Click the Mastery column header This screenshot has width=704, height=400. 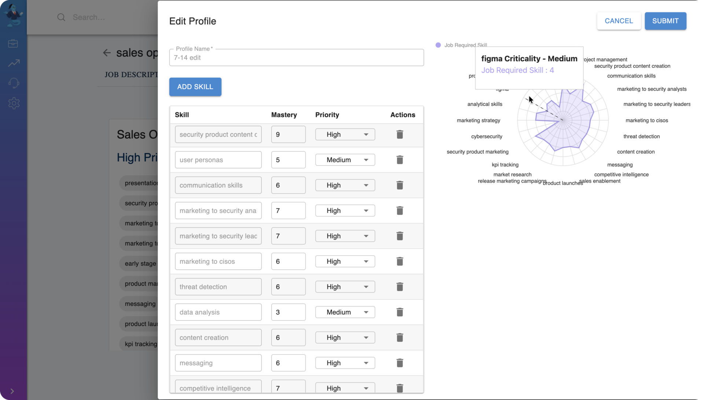pos(284,115)
